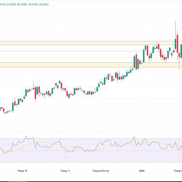Click the Tháng 10 time axis label
The width and height of the screenshot is (182, 182).
[22, 171]
